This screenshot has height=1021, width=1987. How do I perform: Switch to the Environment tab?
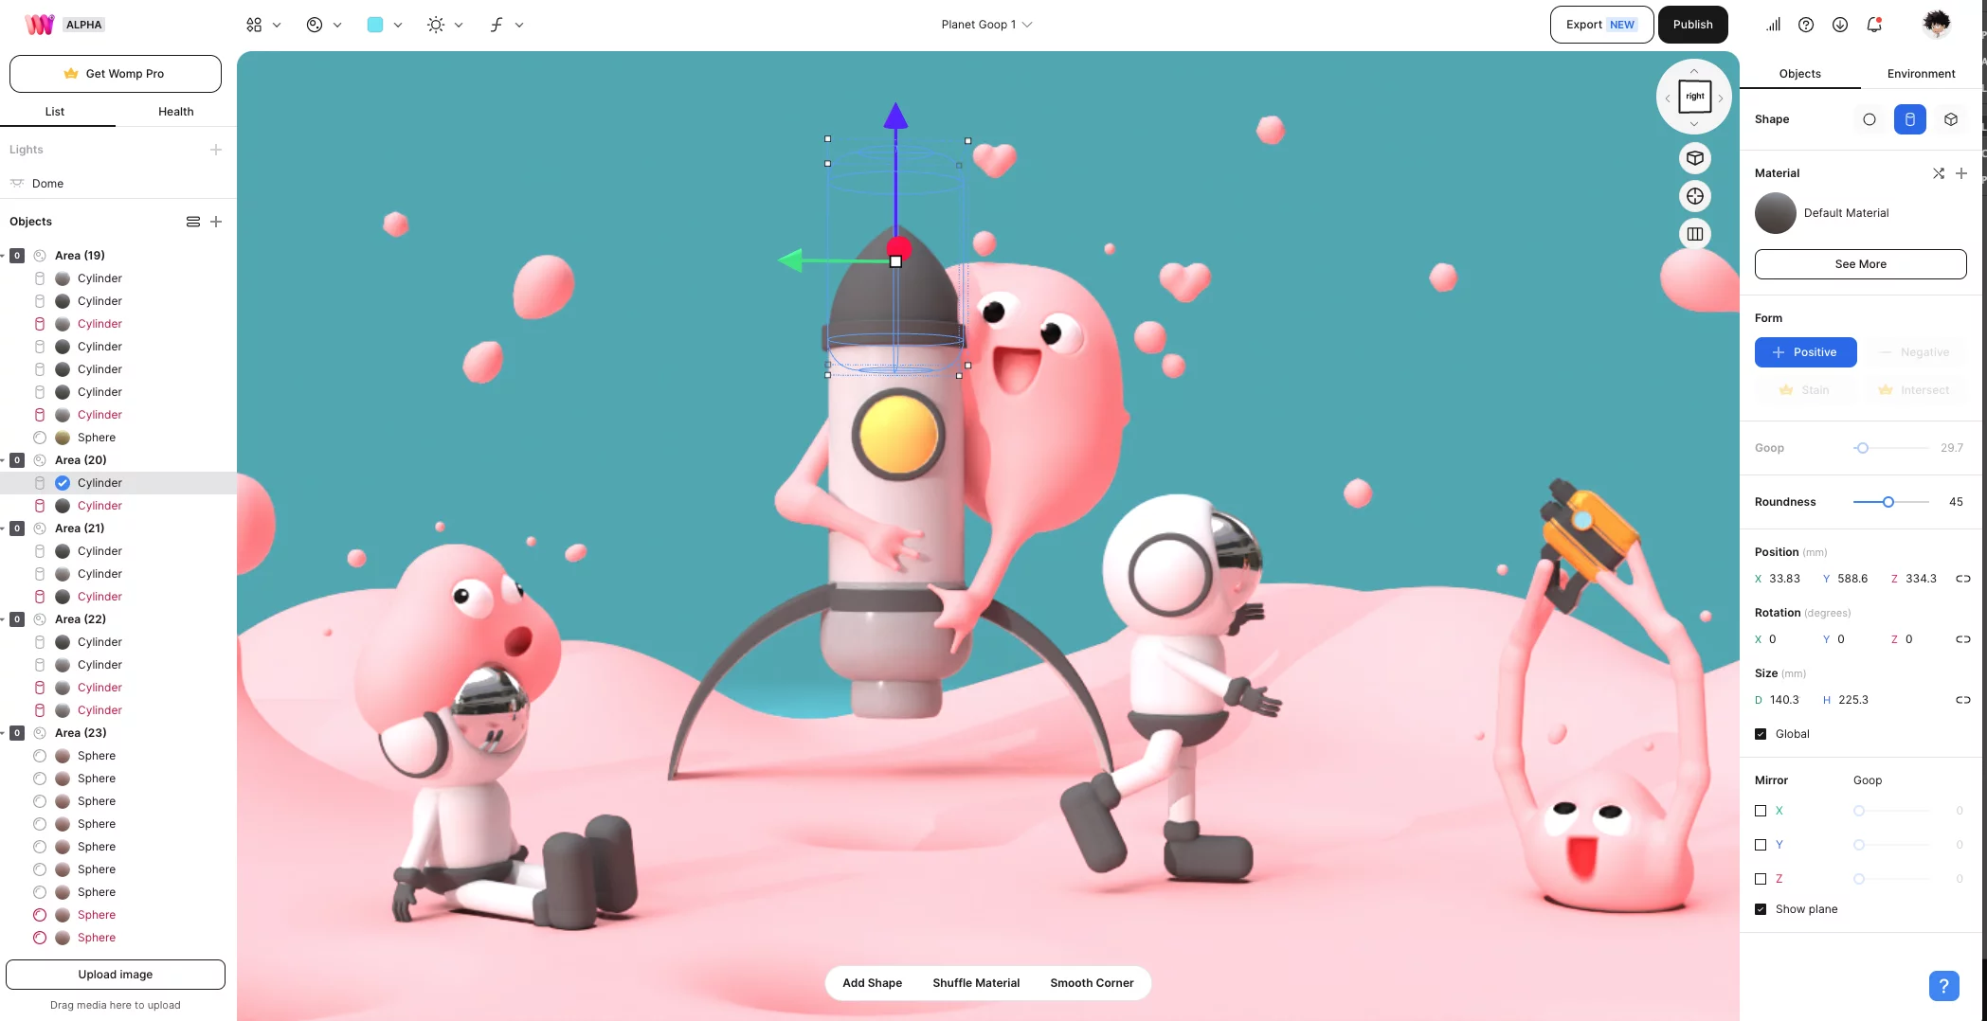click(x=1921, y=74)
